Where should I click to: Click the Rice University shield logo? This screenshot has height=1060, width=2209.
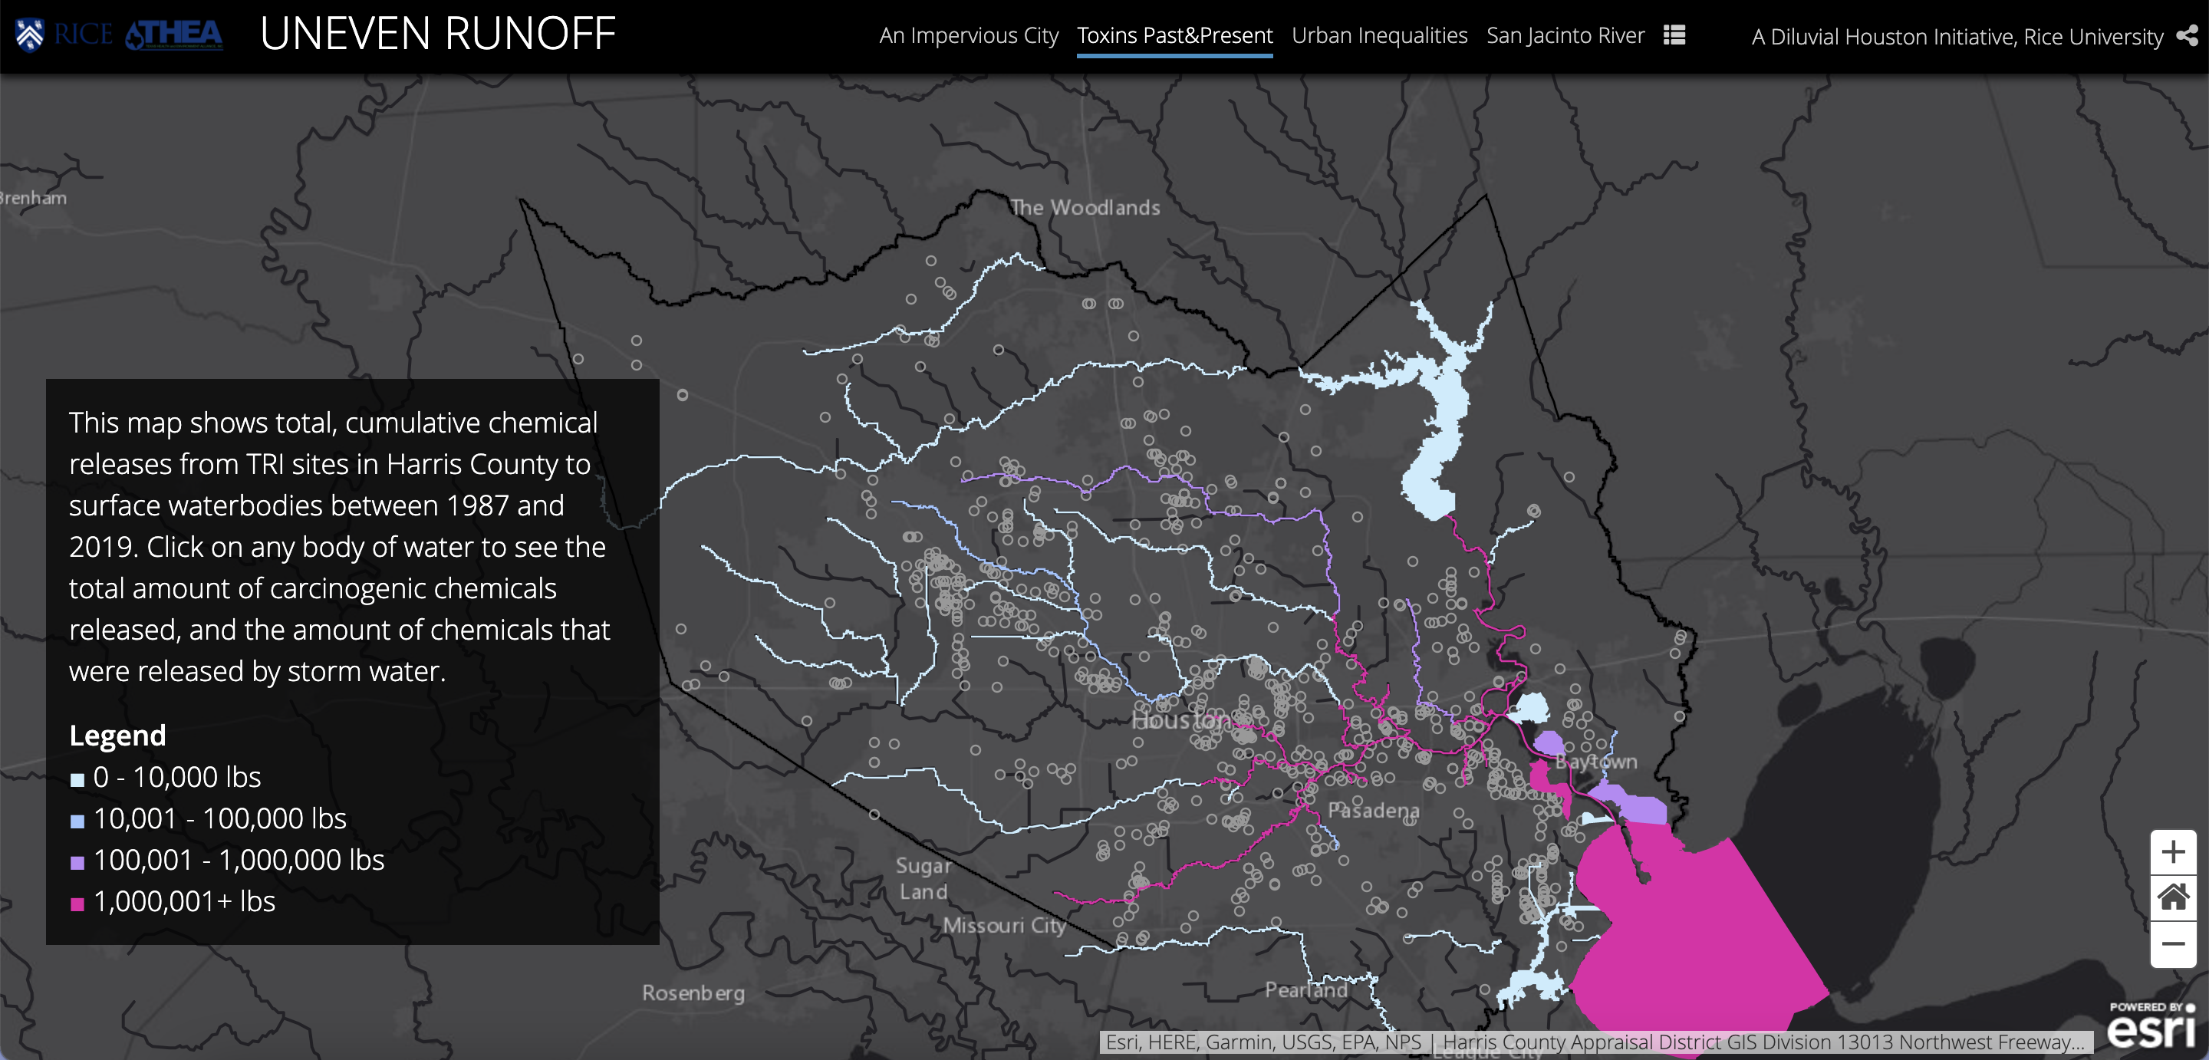tap(30, 35)
